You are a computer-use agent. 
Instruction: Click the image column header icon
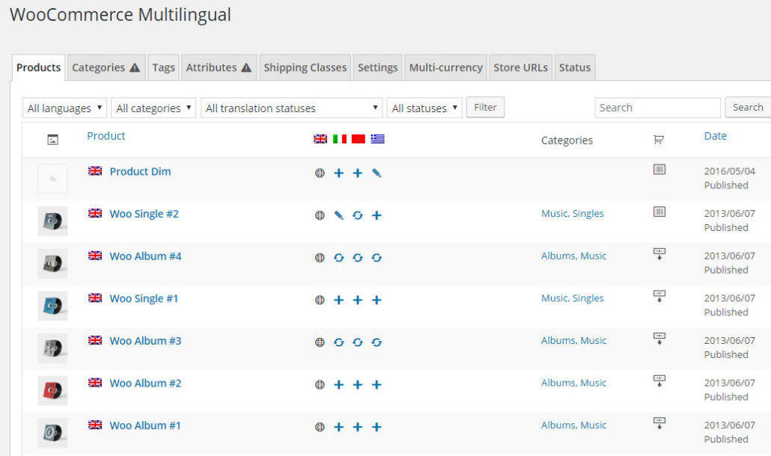pyautogui.click(x=52, y=140)
